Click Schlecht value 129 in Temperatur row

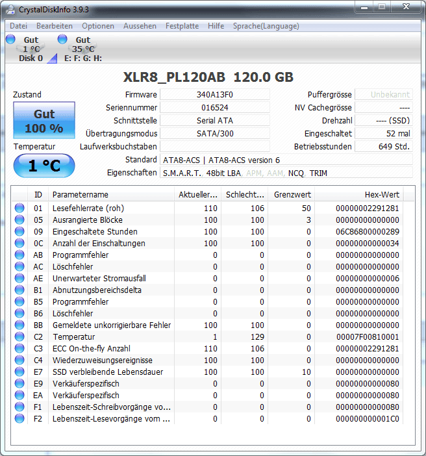[257, 337]
